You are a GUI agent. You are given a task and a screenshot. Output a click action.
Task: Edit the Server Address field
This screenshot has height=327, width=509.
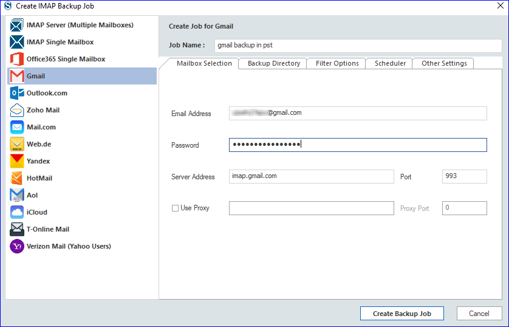[x=312, y=176]
